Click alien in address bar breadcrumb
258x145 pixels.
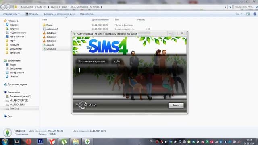pyautogui.click(x=64, y=7)
